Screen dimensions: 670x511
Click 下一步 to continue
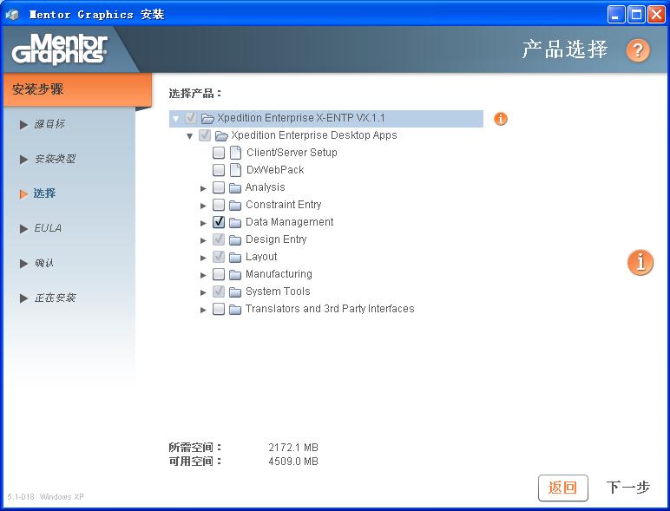coord(627,487)
